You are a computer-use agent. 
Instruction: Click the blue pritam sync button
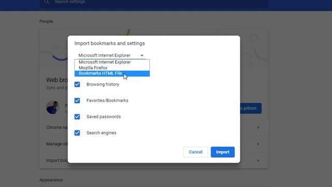[251, 109]
